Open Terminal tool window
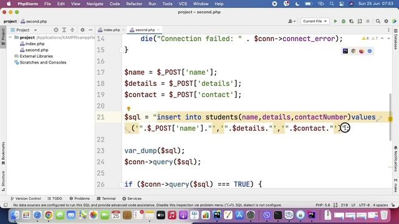This screenshot has height=224, width=399. [x=106, y=198]
